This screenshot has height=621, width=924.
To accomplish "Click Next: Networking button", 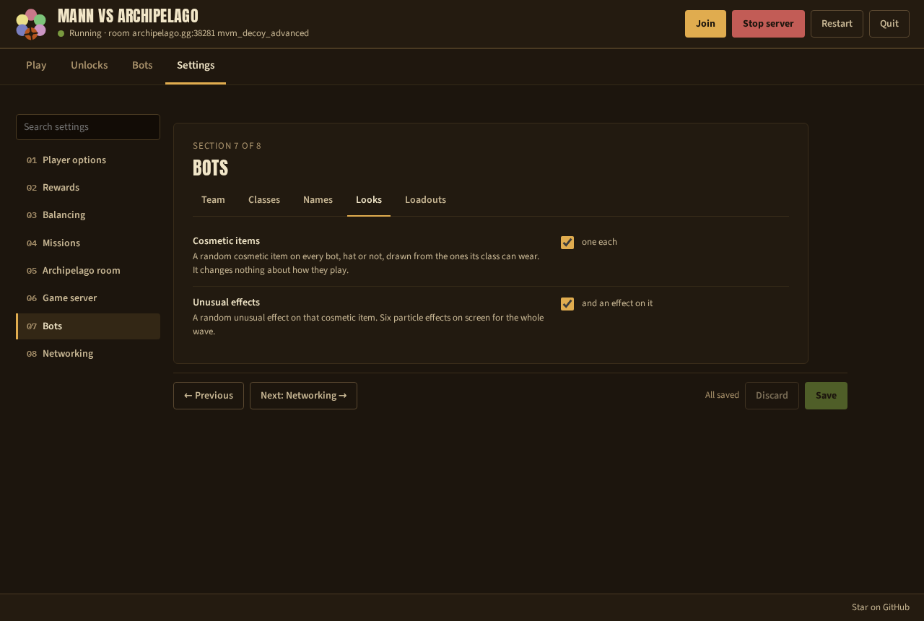I will tap(303, 396).
